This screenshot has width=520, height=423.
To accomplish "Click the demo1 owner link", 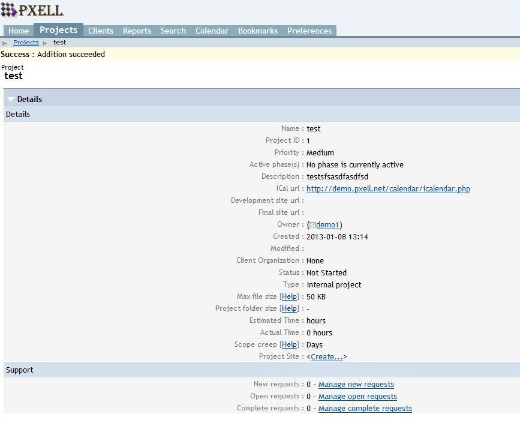I will click(x=327, y=224).
